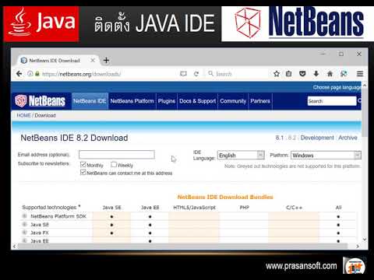Click NetBeans IDE Download Bundles heading
The width and height of the screenshot is (374, 280).
[x=225, y=197]
